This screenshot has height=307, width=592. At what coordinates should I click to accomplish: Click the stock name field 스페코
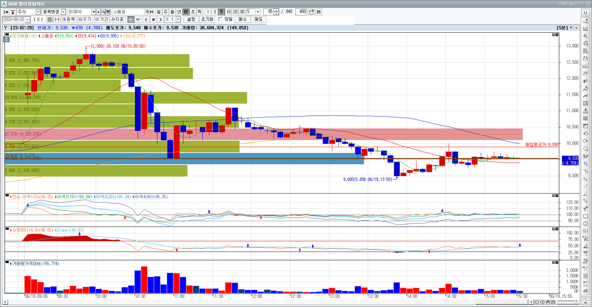pyautogui.click(x=127, y=12)
